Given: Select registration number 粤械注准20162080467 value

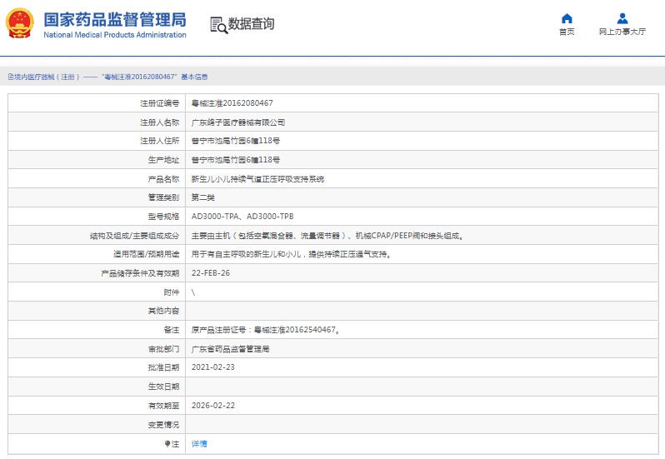Looking at the screenshot, I should click(x=232, y=103).
